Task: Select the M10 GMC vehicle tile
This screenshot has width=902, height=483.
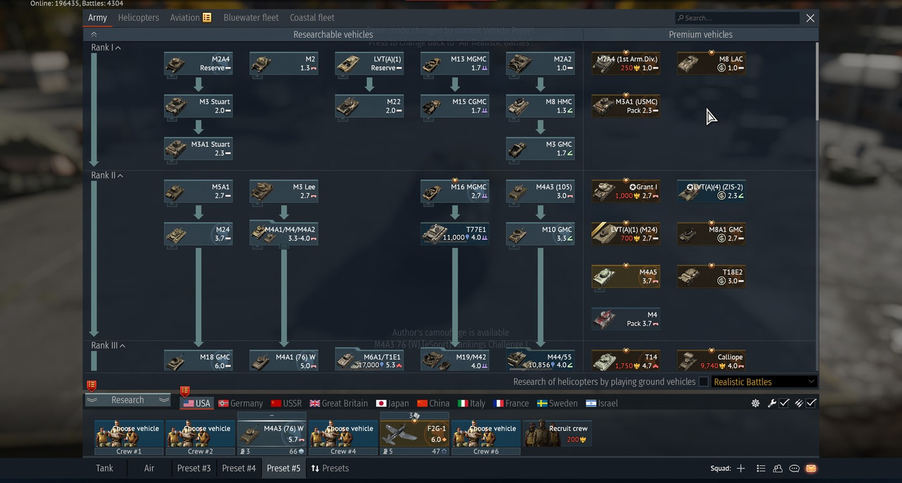Action: (540, 233)
